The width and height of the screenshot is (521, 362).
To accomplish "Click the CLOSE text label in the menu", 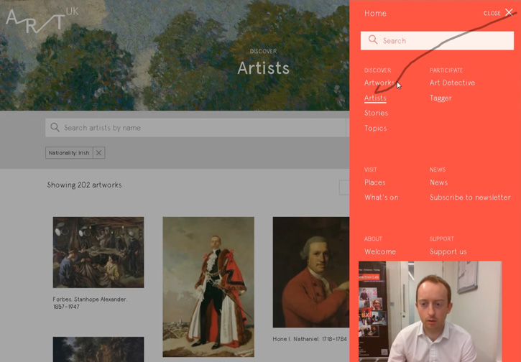I will point(492,13).
